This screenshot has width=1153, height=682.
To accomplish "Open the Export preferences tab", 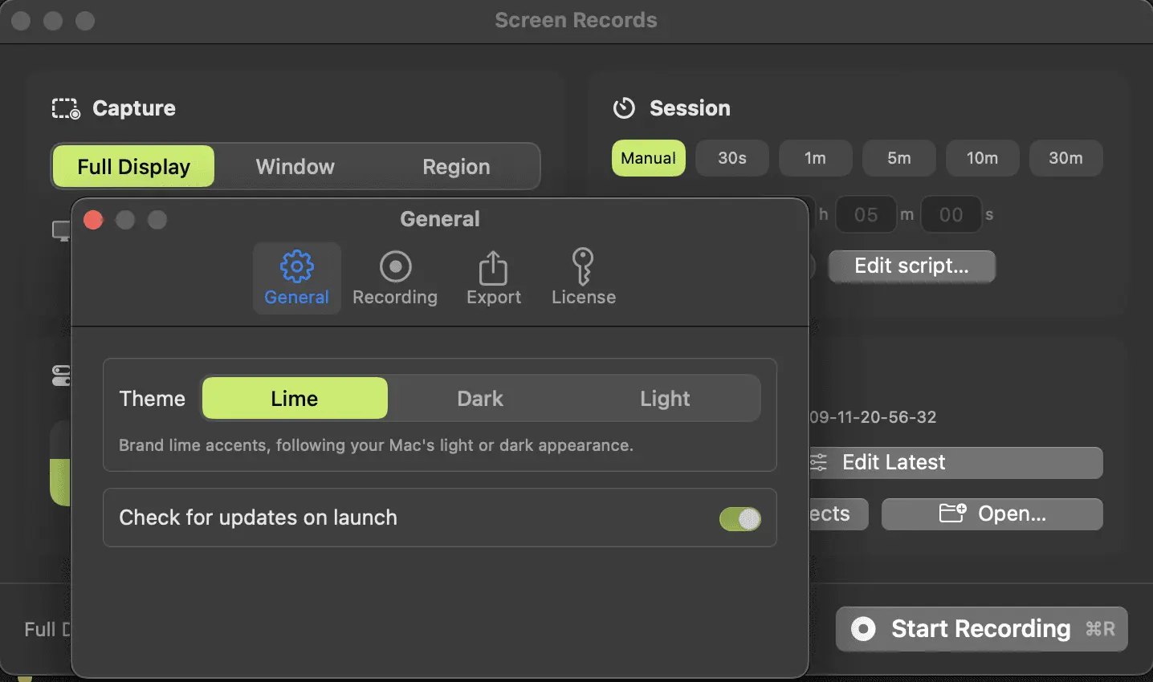I will pos(494,278).
